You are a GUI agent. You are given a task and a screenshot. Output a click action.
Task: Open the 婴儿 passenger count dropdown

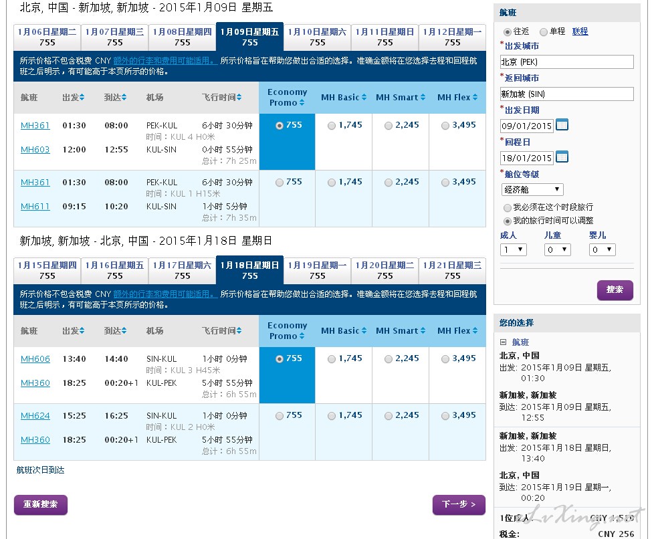pos(602,249)
